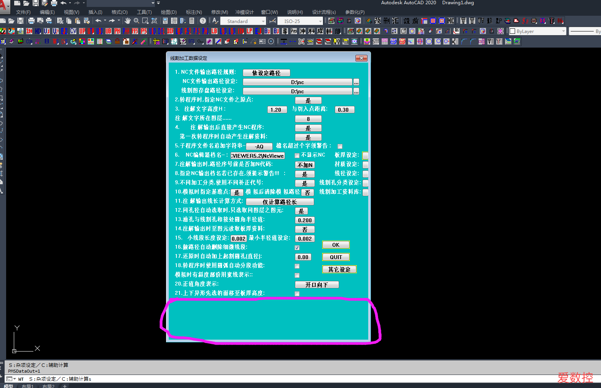The width and height of the screenshot is (601, 388).
Task: Switch to the 布局1 layout tab
Action: [28, 385]
